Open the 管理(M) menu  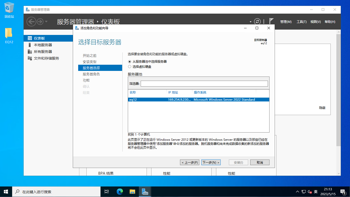pos(286,22)
